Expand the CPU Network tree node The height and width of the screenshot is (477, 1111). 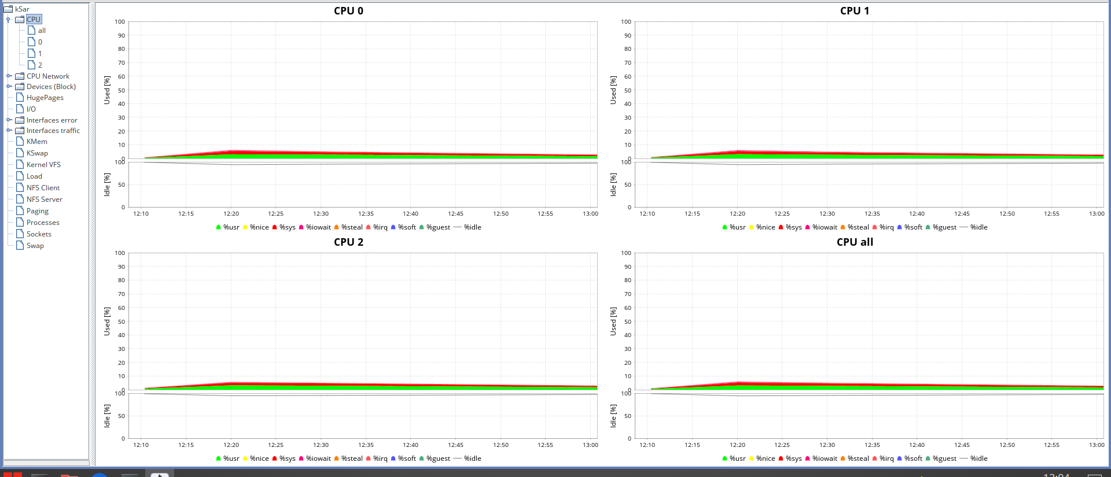(9, 76)
